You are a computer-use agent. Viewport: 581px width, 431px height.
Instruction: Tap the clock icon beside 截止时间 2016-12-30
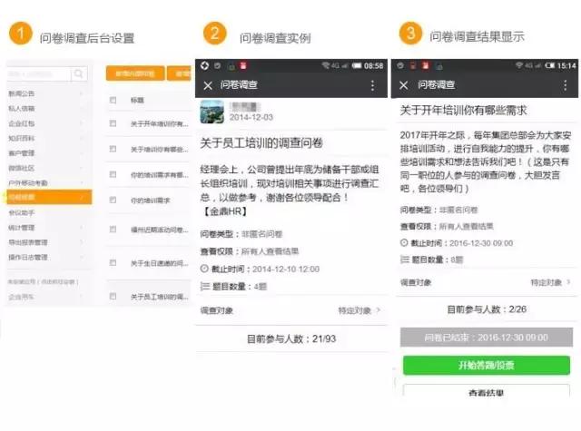point(404,243)
